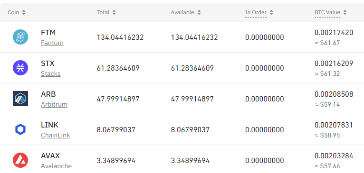Screen dimensions: 364x173
Task: Click the ≈ $61.32 dollar estimate
Action: 327,73
